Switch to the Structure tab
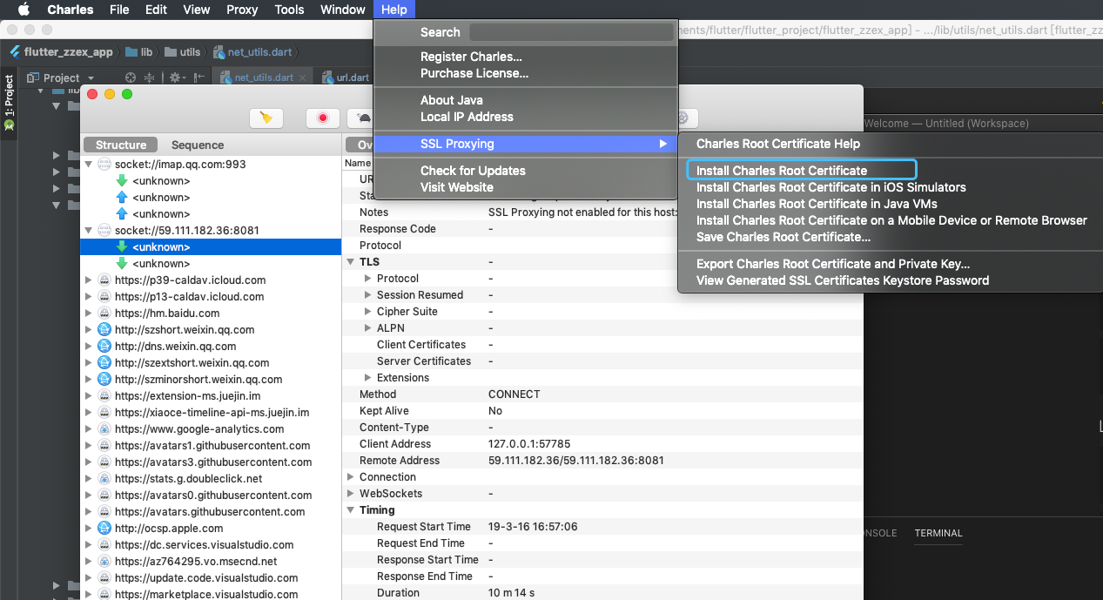1103x600 pixels. (x=121, y=145)
